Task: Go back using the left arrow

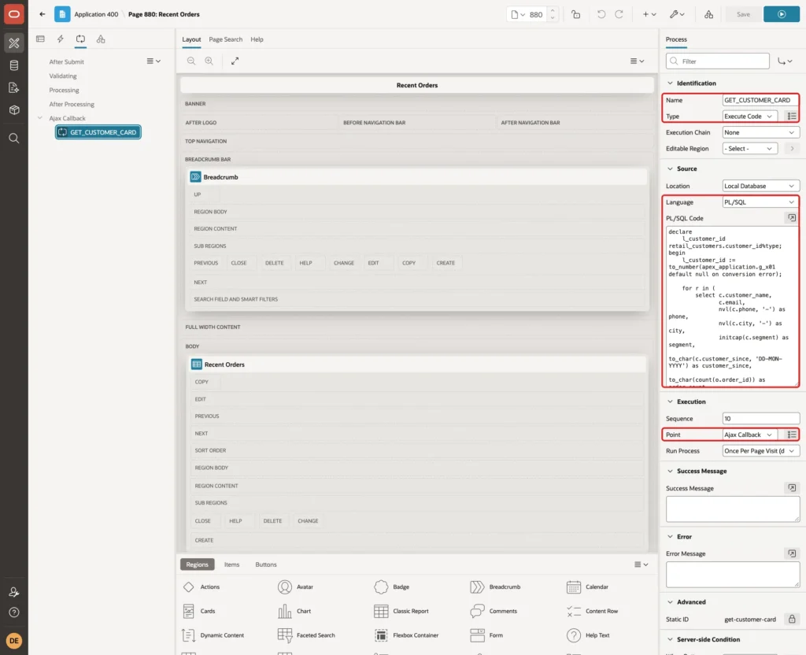Action: [43, 14]
